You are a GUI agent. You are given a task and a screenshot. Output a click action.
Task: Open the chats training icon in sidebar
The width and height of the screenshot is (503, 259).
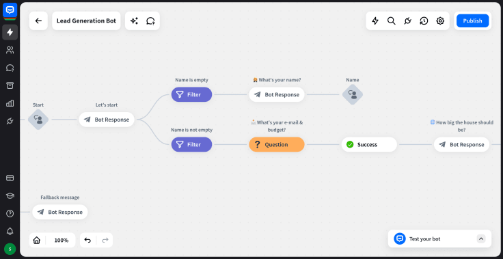[x=10, y=68]
